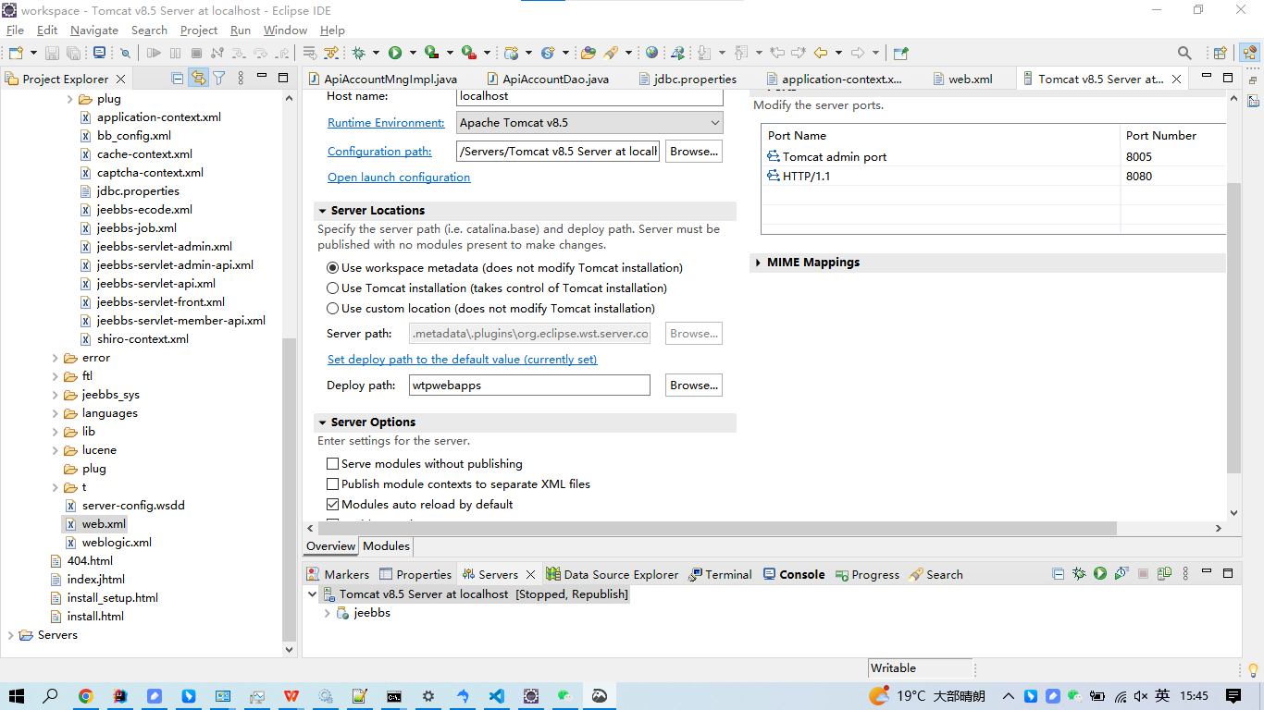
Task: Click into the Host name input field
Action: [589, 96]
